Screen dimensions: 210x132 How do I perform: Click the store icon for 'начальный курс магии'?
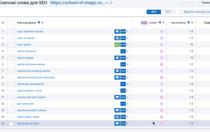click(x=117, y=97)
